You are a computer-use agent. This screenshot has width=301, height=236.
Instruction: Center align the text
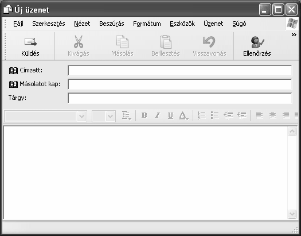coord(272,115)
